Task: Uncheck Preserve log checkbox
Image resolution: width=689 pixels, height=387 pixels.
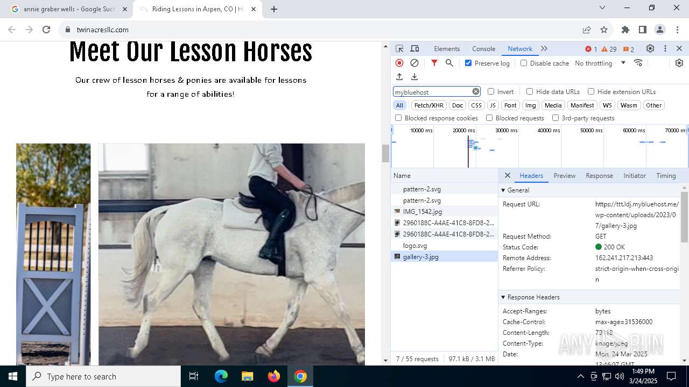Action: tap(468, 63)
